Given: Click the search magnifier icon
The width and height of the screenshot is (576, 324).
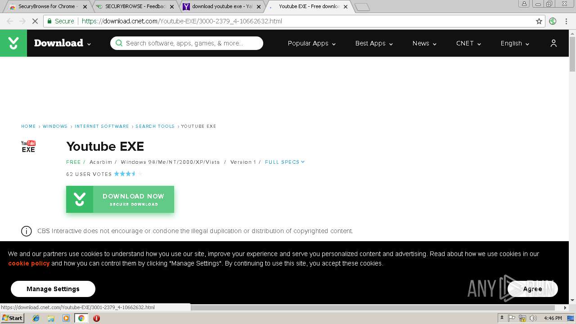Looking at the screenshot, I should (119, 43).
